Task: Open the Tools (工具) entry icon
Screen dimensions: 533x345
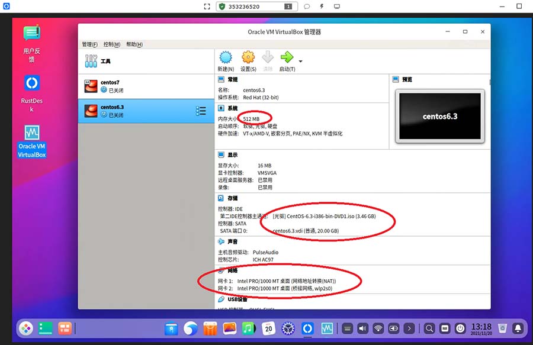Action: tap(91, 61)
